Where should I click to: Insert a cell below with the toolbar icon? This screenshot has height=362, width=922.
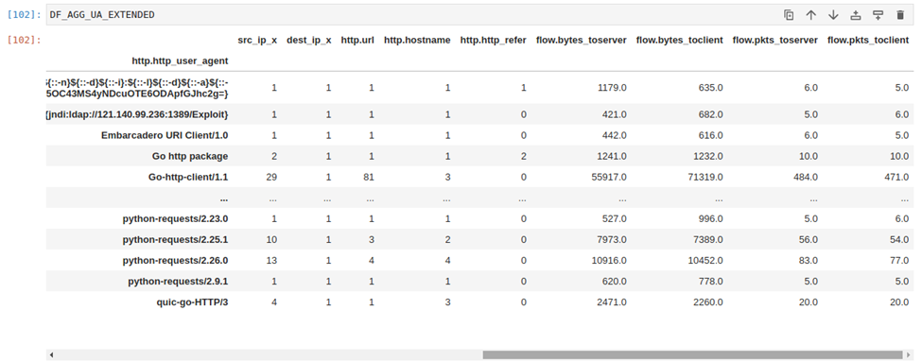[x=878, y=15]
